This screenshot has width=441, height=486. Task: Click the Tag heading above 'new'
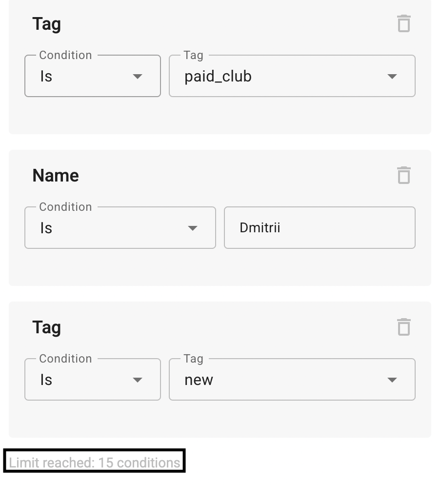[x=46, y=327]
